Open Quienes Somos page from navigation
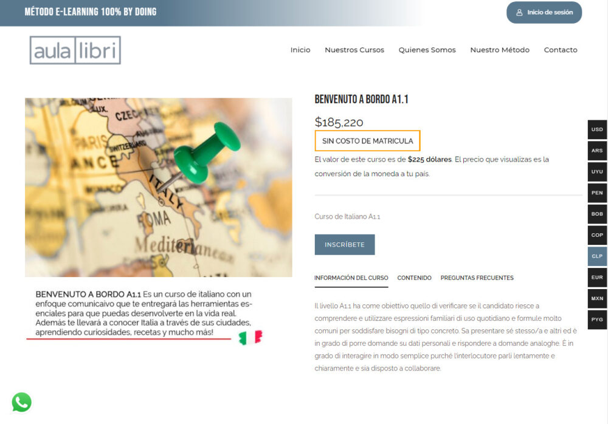 [427, 50]
